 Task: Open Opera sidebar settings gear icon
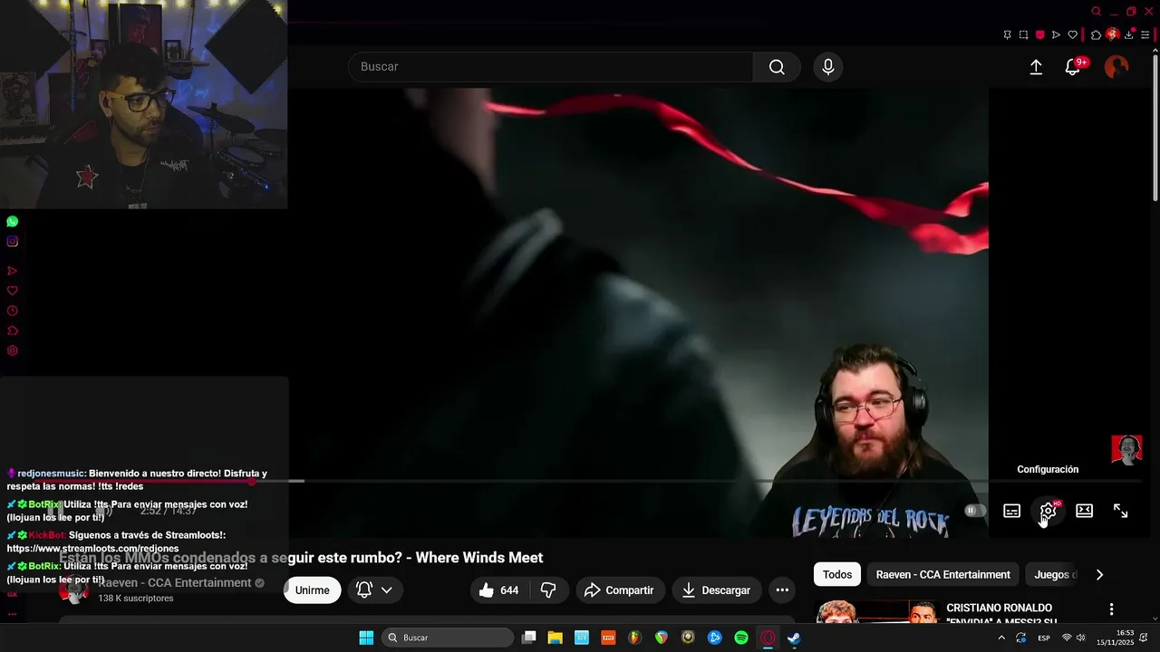(12, 350)
